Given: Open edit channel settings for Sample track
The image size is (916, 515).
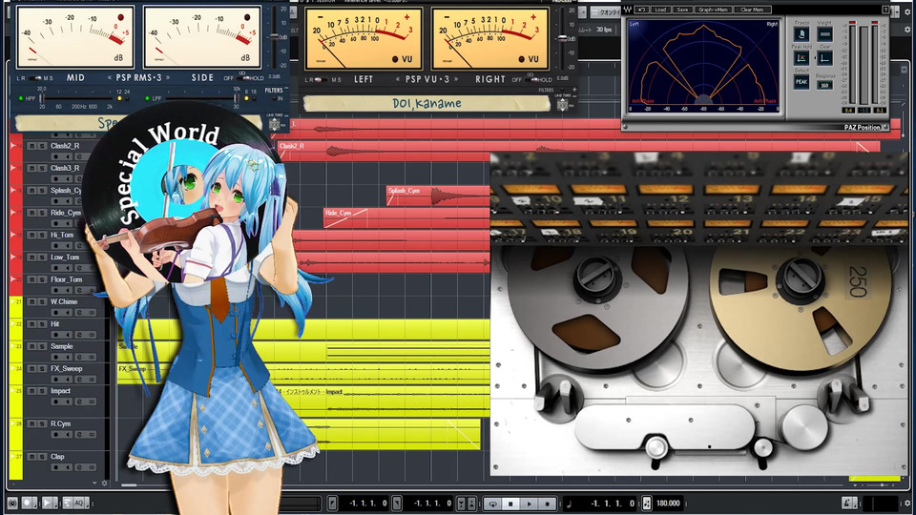Looking at the screenshot, I should [79, 358].
